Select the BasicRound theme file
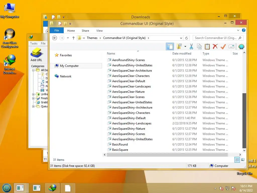Screen dimensions: 257x193 120,144
